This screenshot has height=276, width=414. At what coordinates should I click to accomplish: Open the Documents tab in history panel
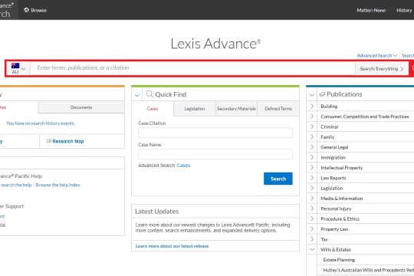tap(81, 107)
